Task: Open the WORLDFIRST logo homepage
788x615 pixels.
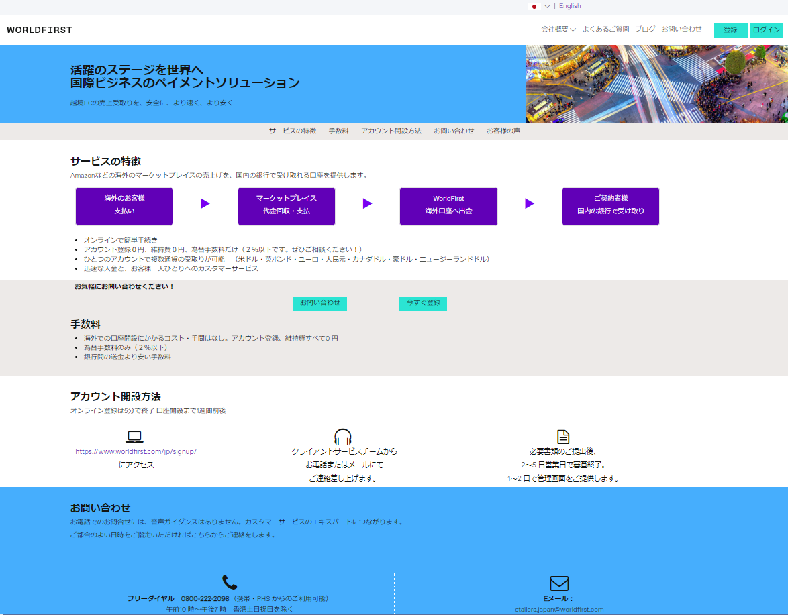Action: click(40, 30)
